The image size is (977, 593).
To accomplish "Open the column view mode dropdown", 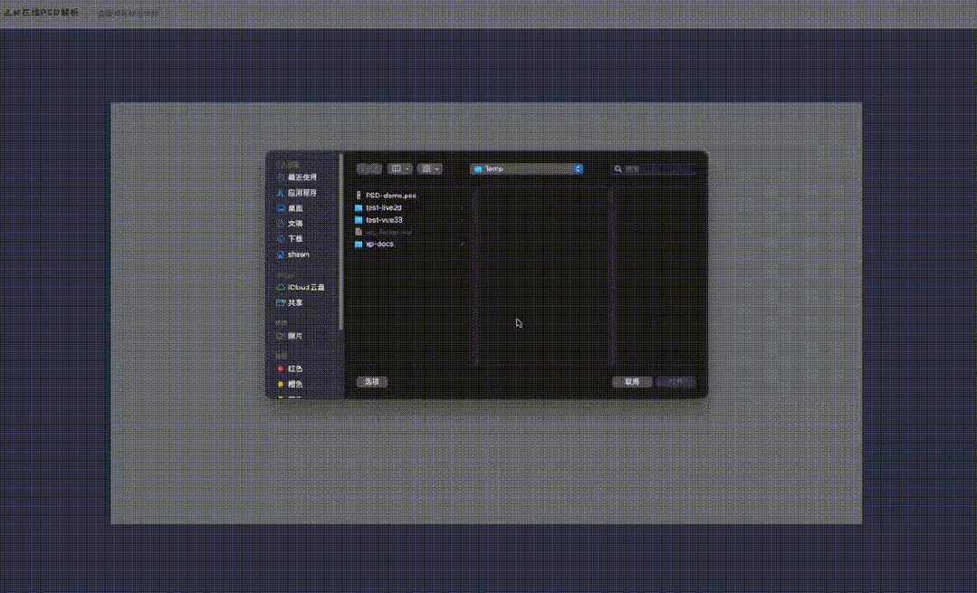I will tap(400, 168).
